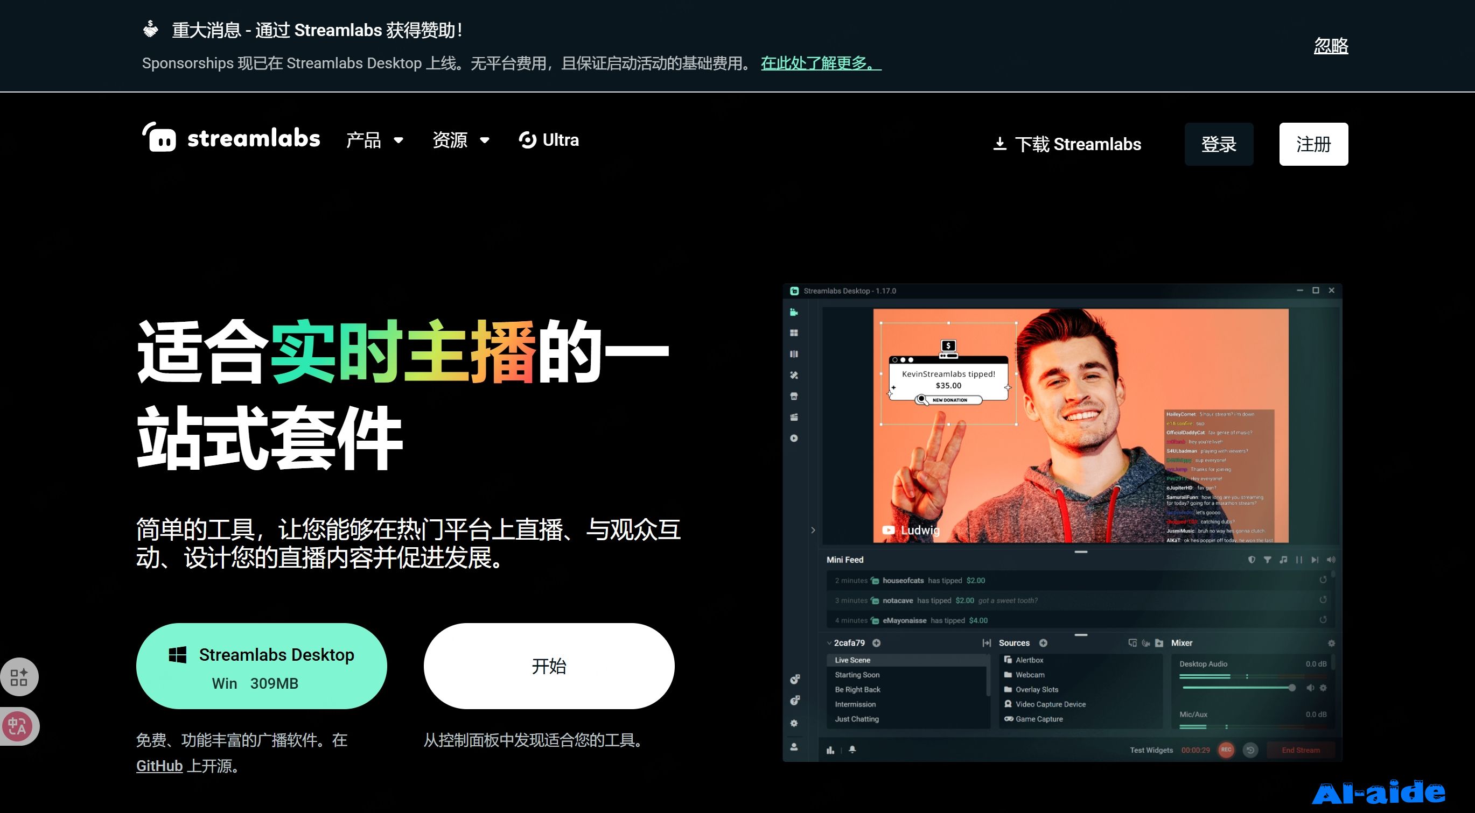Click the floating translate icon on left edge
This screenshot has height=813, width=1475.
coord(18,726)
